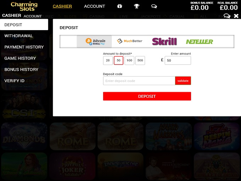Screen dimensions: 241x181
Task: Open the Withdrawal section
Action: click(18, 36)
